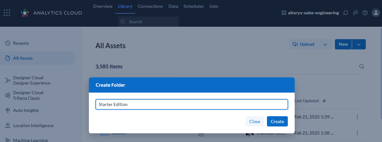Open the Recents section in sidebar
Screen dimensions: 382x142
click(21, 43)
